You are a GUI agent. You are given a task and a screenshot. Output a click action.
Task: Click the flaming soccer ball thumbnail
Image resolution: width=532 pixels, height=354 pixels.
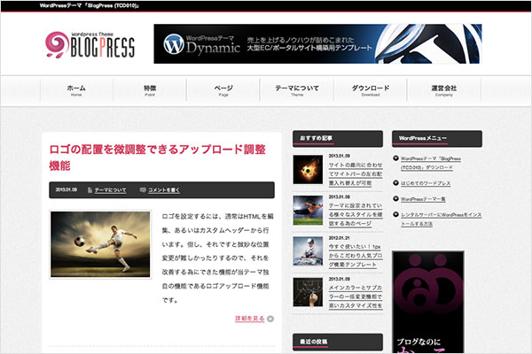(308, 169)
